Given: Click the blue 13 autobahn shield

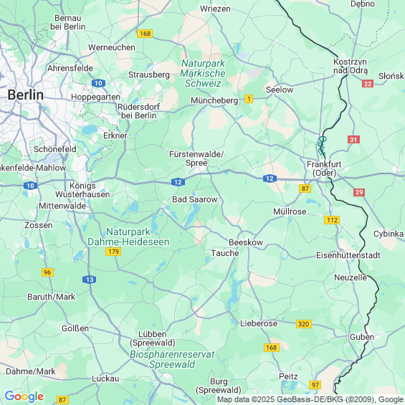Looking at the screenshot, I should (90, 280).
